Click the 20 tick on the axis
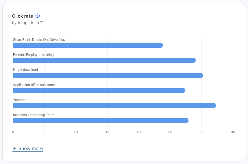 tap(139, 132)
